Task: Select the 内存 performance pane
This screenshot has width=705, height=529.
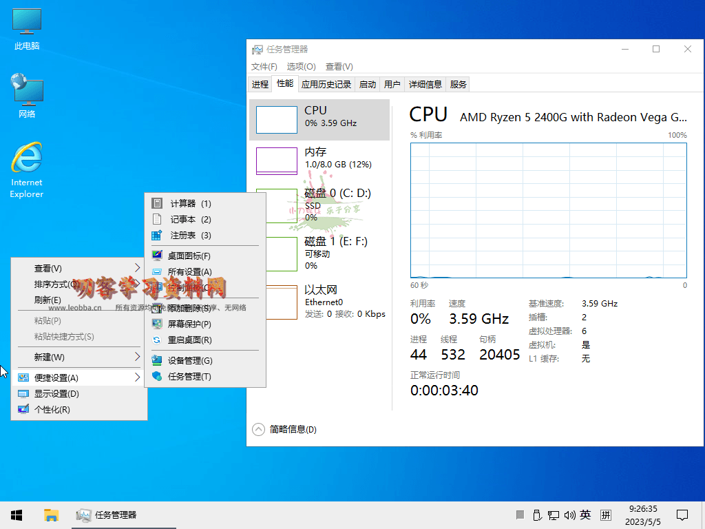Action: coord(319,158)
